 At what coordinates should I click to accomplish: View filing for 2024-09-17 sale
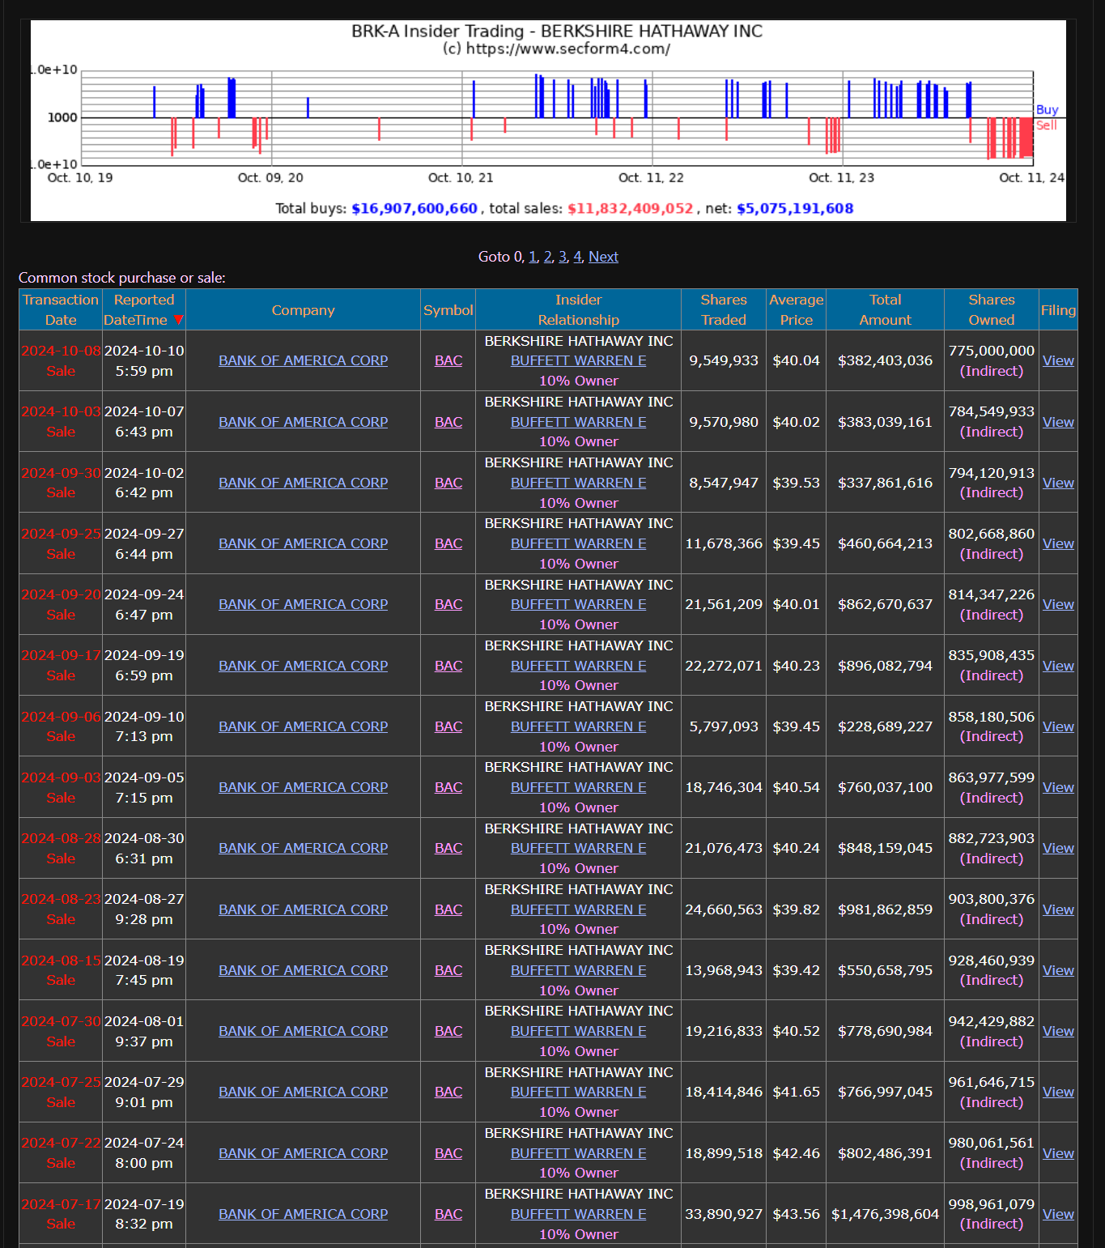pos(1058,666)
